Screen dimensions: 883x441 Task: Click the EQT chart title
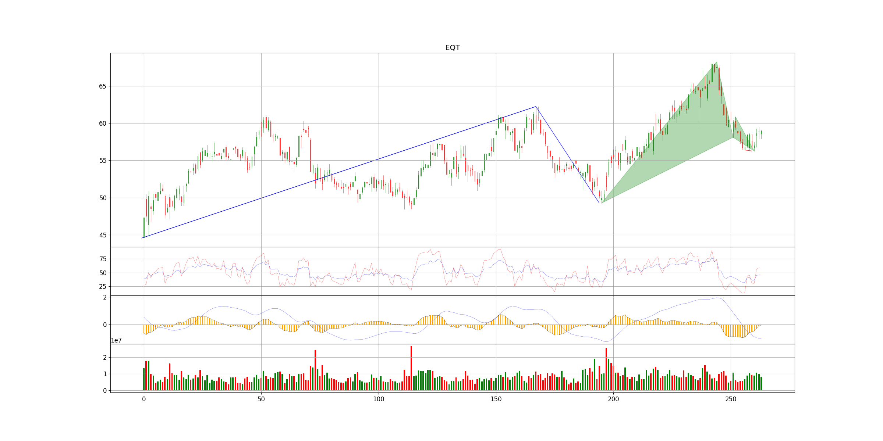(x=452, y=48)
